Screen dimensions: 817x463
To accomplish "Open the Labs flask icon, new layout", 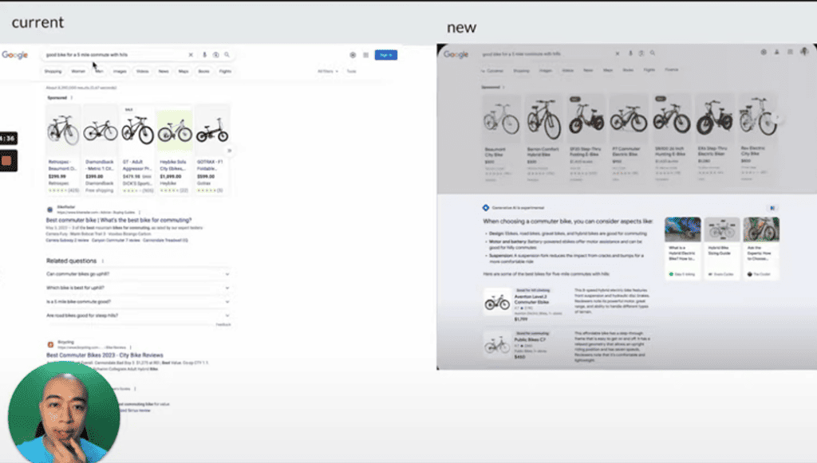I will click(777, 52).
